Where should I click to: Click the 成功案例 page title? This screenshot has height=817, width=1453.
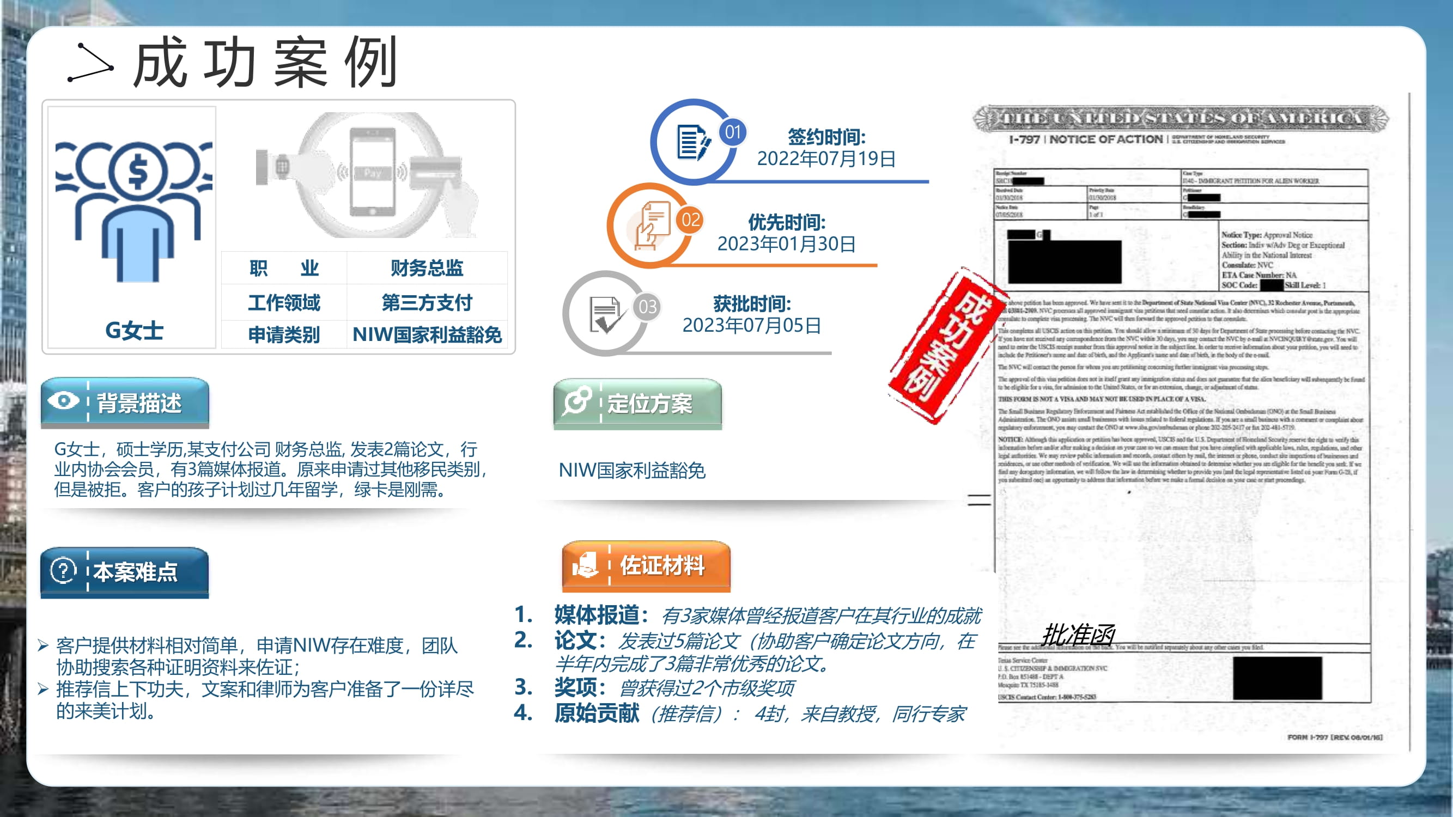[265, 62]
